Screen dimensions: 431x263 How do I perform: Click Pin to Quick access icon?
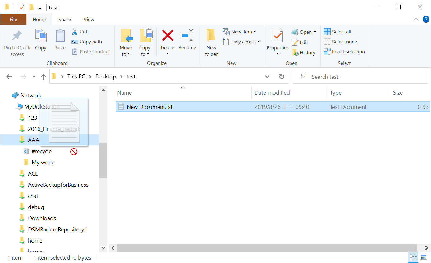coord(17,36)
